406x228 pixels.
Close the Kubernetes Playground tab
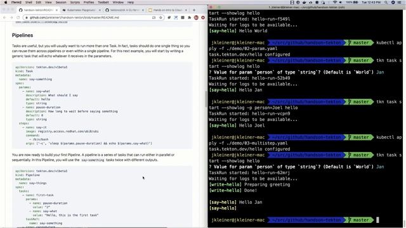(x=100, y=10)
